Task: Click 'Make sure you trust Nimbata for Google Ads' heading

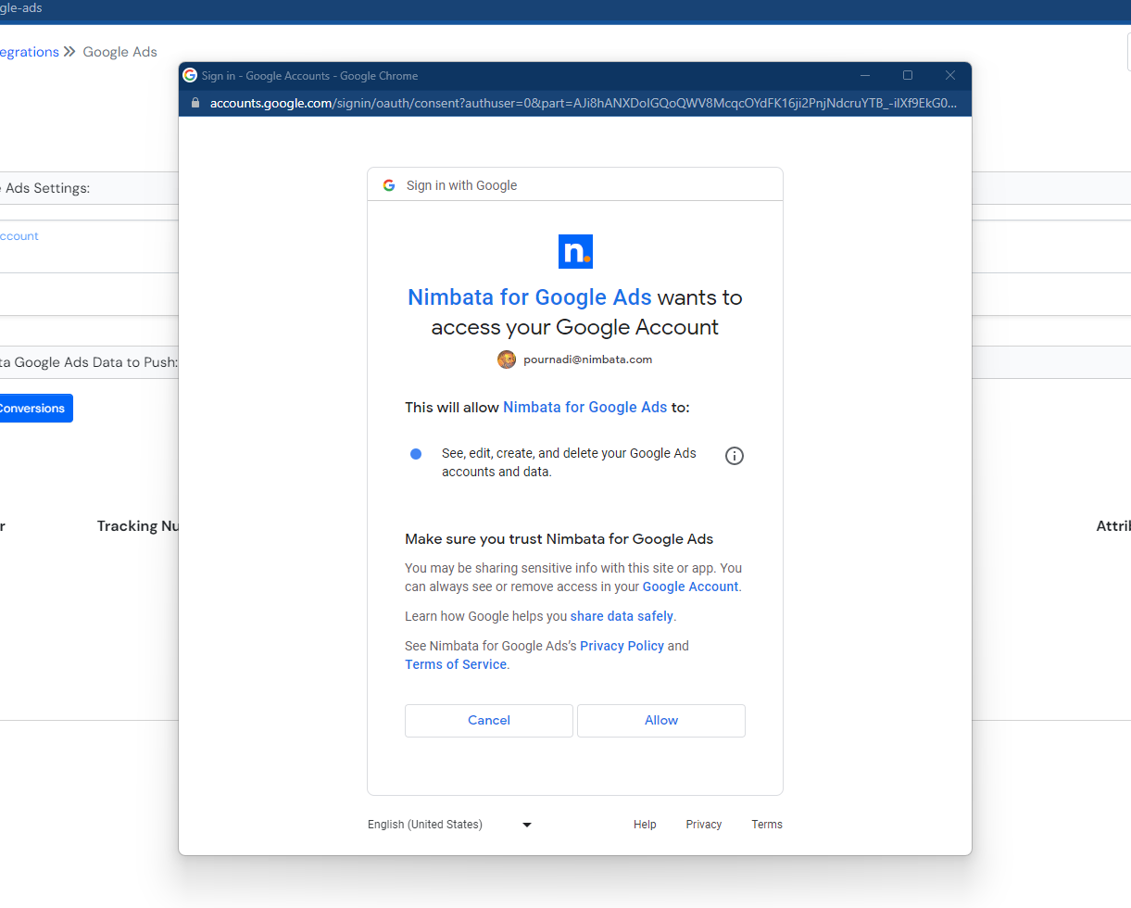Action: (559, 539)
